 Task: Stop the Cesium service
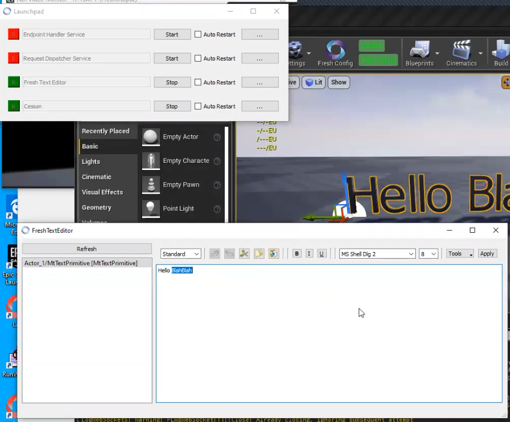(x=172, y=106)
